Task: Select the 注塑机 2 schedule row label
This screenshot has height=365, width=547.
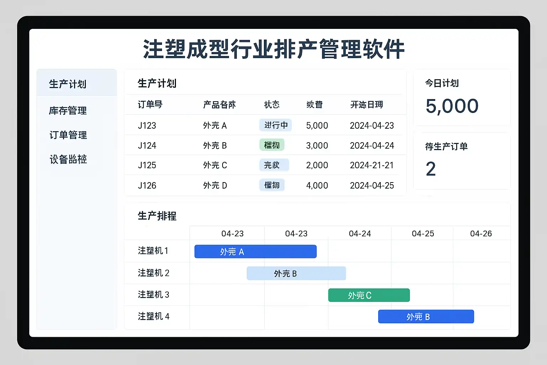Action: [153, 273]
